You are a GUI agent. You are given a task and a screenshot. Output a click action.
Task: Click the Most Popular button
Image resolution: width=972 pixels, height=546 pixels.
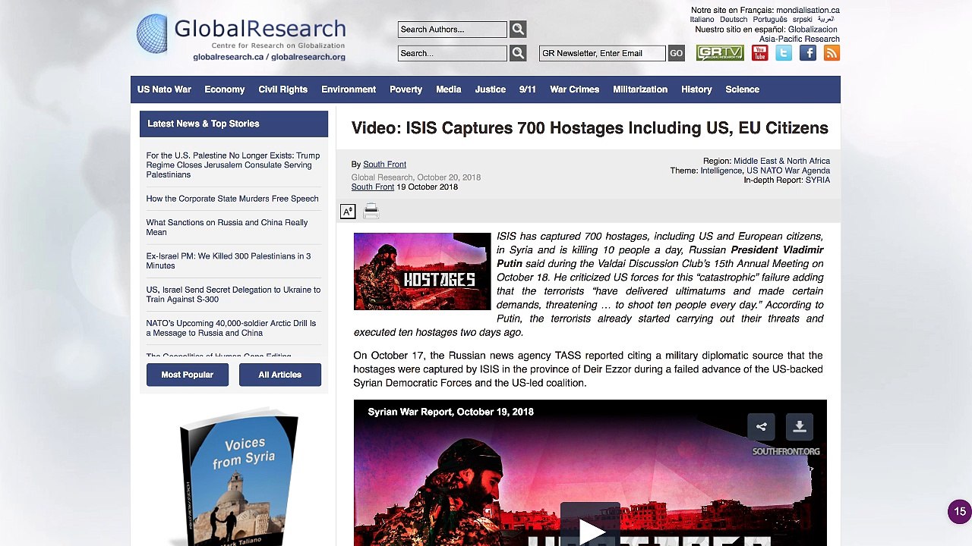click(188, 375)
